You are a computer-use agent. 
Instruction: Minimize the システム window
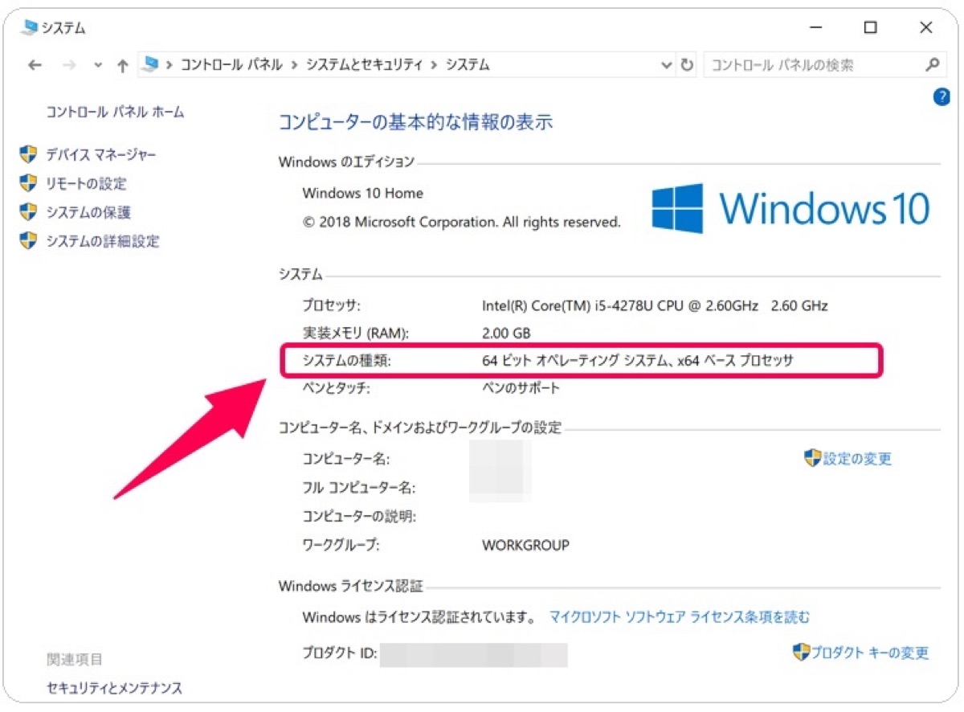816,27
